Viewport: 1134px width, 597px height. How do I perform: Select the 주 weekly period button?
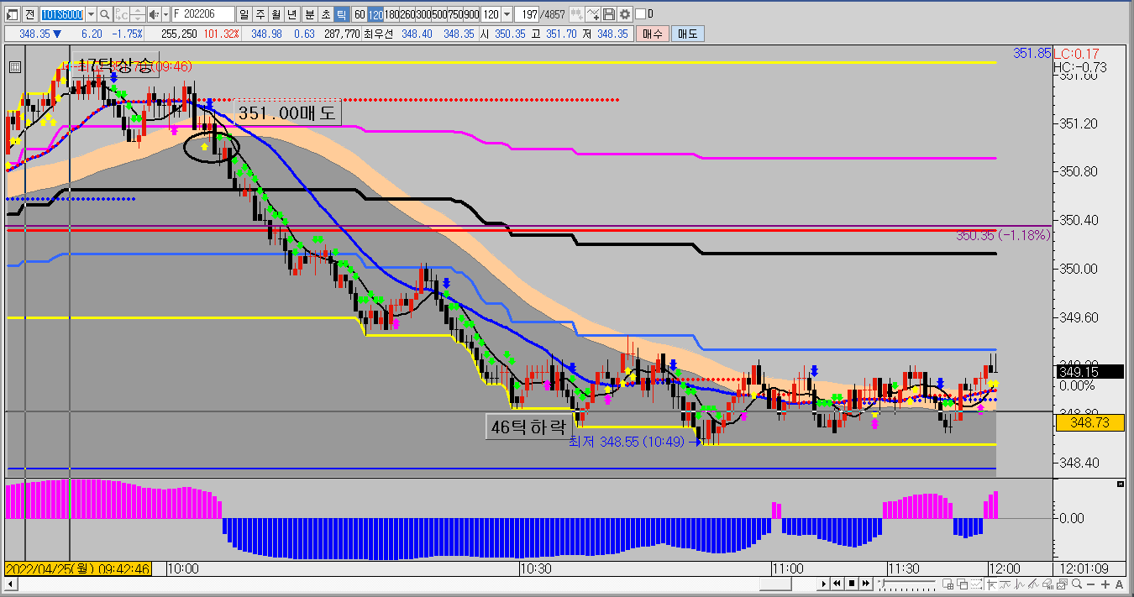[260, 14]
